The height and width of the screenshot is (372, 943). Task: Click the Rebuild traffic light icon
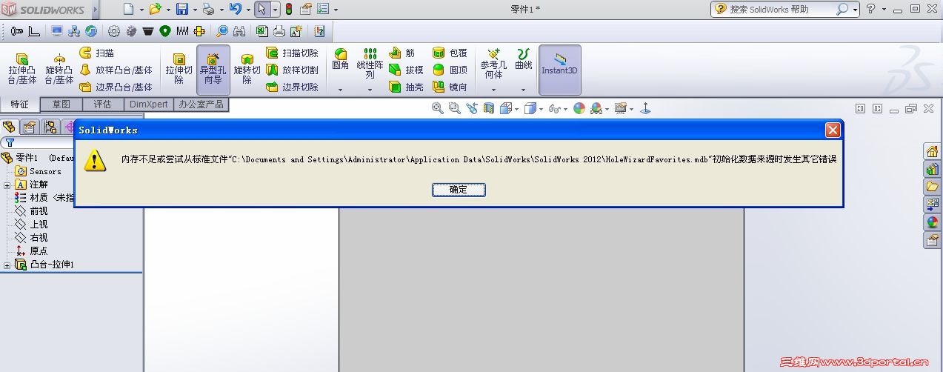click(x=288, y=9)
